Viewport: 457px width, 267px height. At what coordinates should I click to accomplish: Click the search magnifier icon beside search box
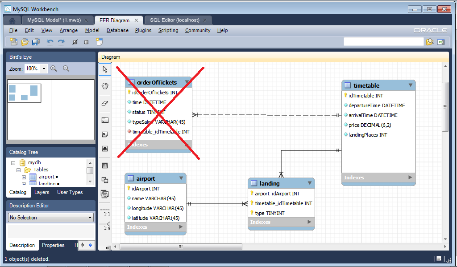[x=430, y=42]
